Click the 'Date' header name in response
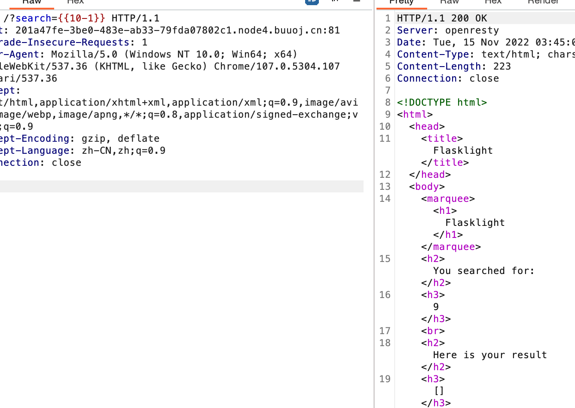The height and width of the screenshot is (408, 575). pos(409,42)
